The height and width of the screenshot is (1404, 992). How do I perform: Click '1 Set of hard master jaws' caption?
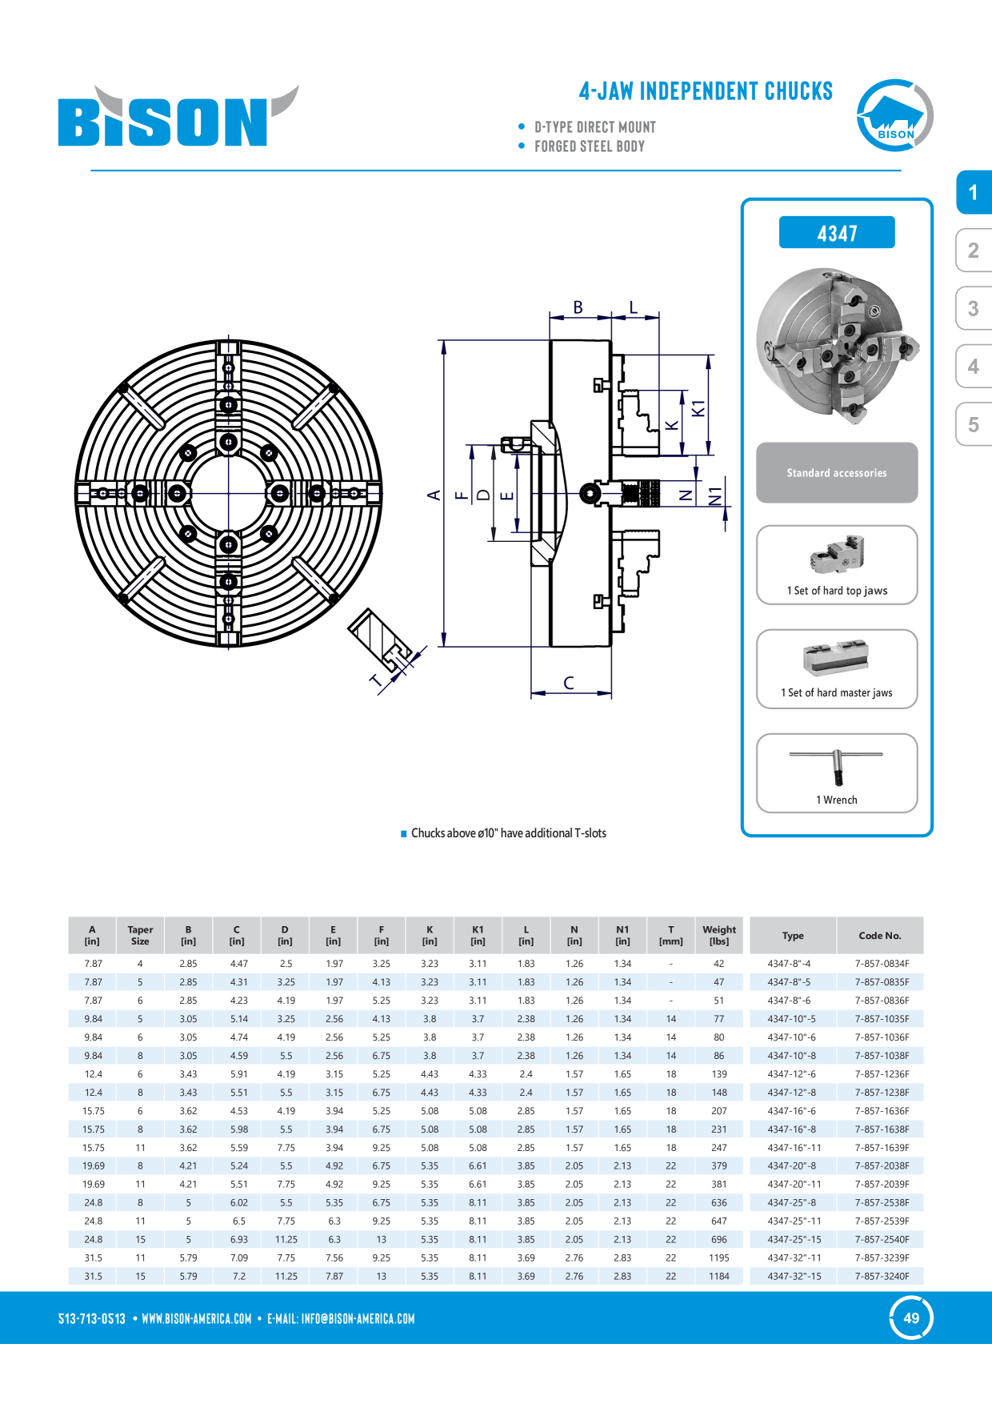tap(837, 693)
